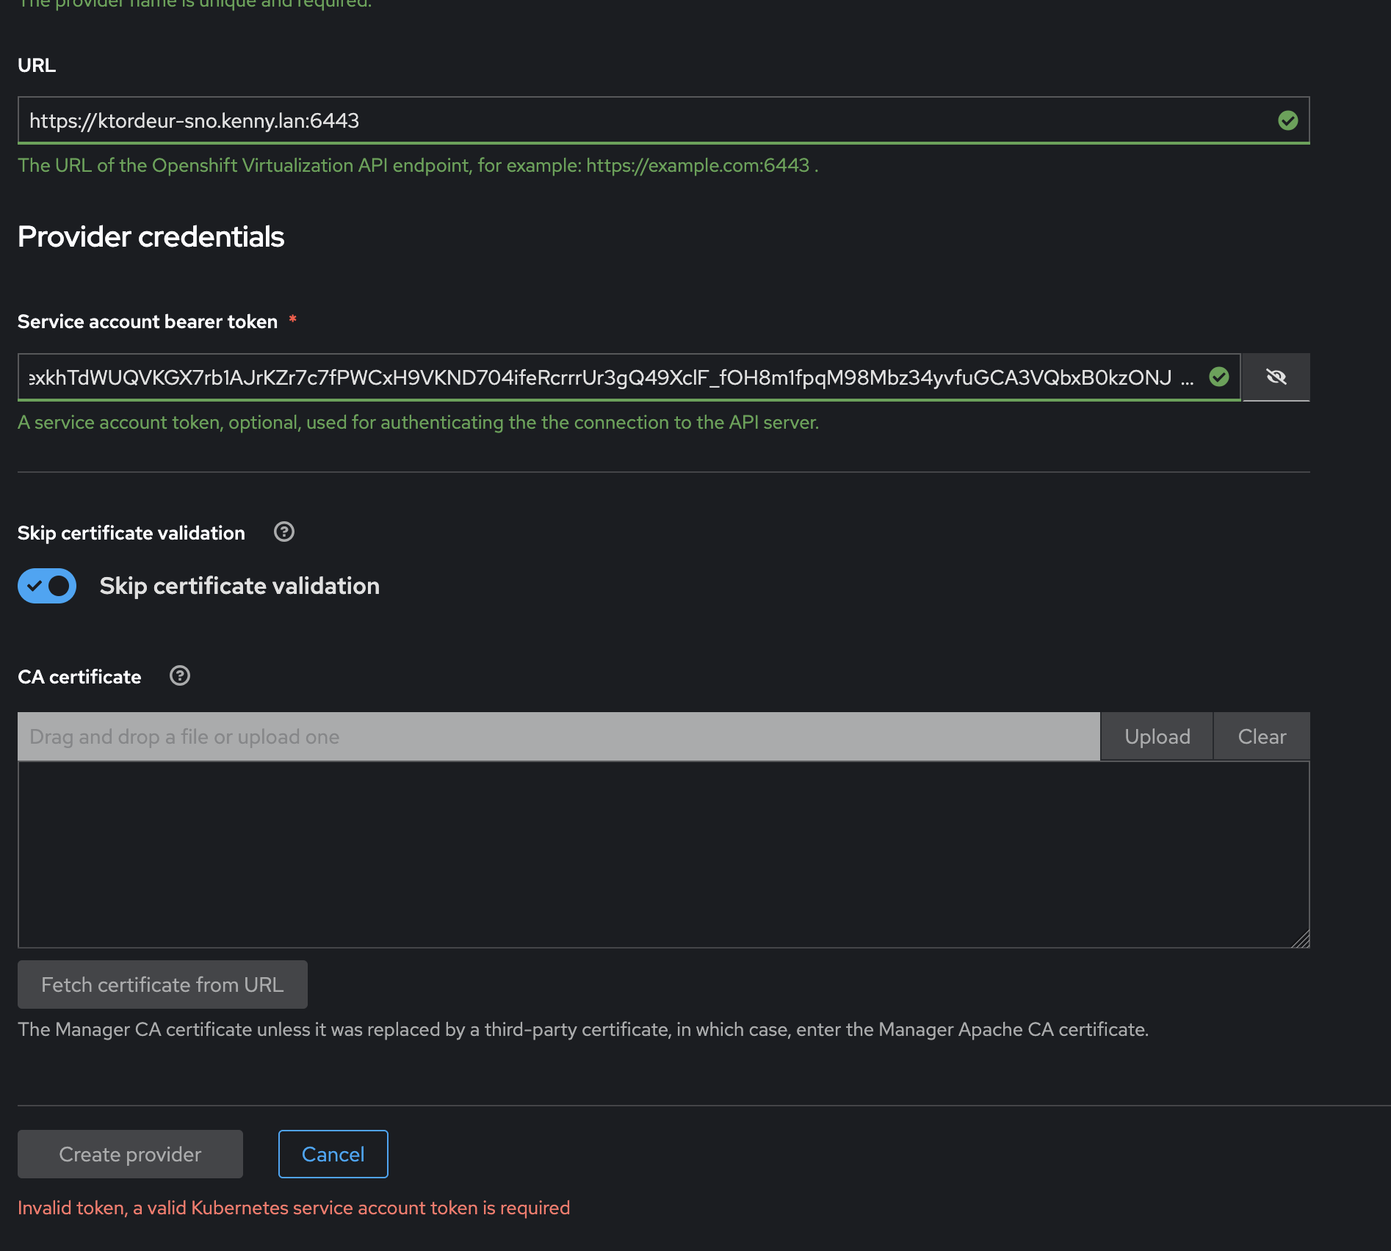The height and width of the screenshot is (1251, 1391).
Task: Click green checkmark in URL field
Action: coord(1287,120)
